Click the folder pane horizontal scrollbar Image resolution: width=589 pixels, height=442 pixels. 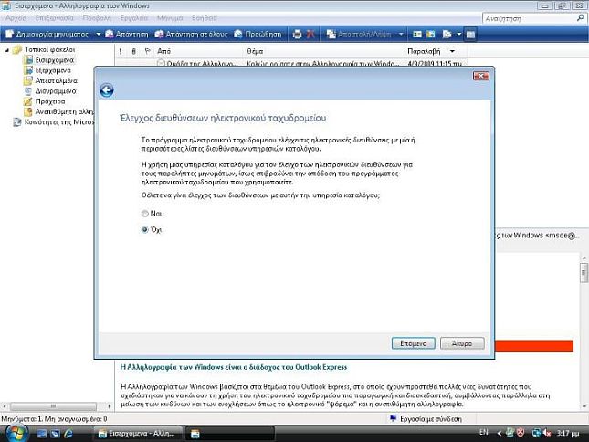pyautogui.click(x=57, y=406)
